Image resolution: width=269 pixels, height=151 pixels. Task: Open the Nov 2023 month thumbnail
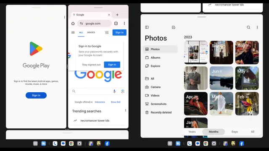point(196,52)
